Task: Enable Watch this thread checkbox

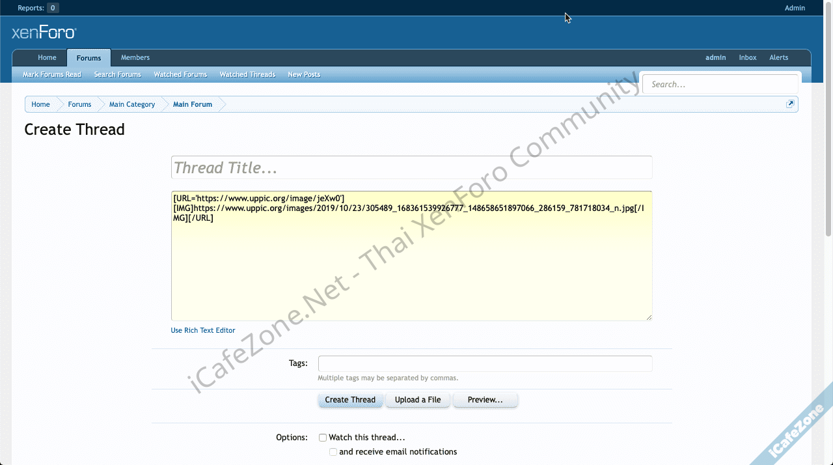Action: coord(323,438)
